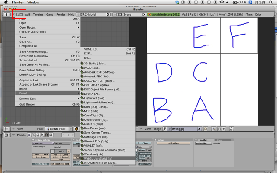Click the Set Smooth button
The height and width of the screenshot is (173, 277).
click(x=55, y=164)
